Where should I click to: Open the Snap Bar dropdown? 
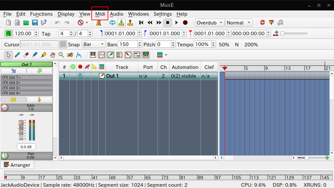[94, 44]
